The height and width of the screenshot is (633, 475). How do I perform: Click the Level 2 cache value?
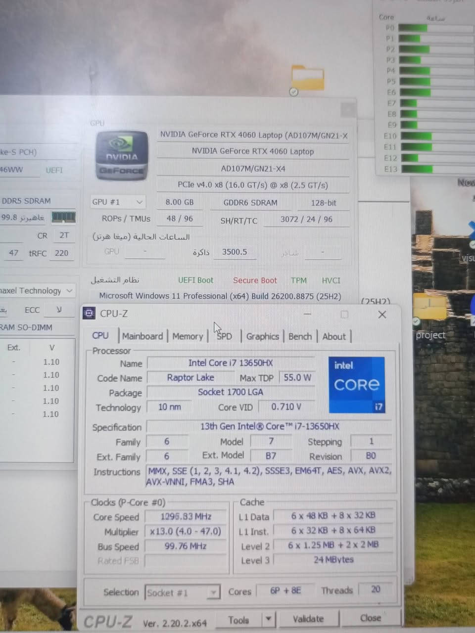pos(333,544)
